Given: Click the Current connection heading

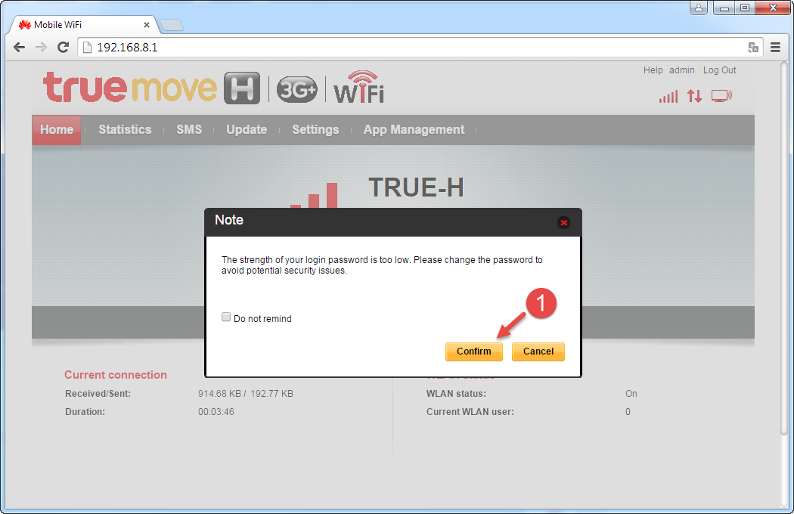Looking at the screenshot, I should pos(116,375).
